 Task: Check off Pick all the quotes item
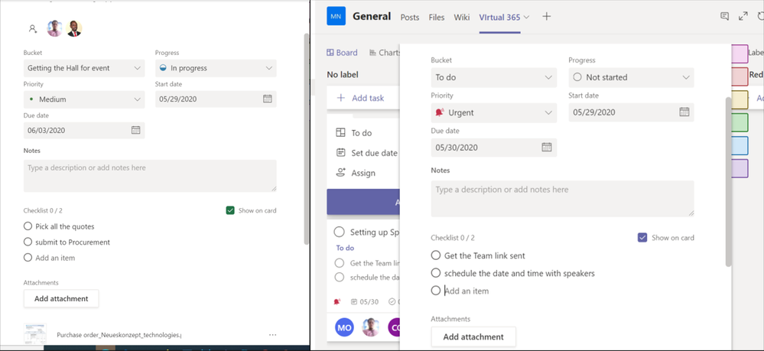[28, 226]
